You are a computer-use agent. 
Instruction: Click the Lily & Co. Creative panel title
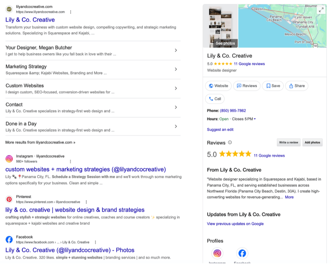(x=230, y=56)
